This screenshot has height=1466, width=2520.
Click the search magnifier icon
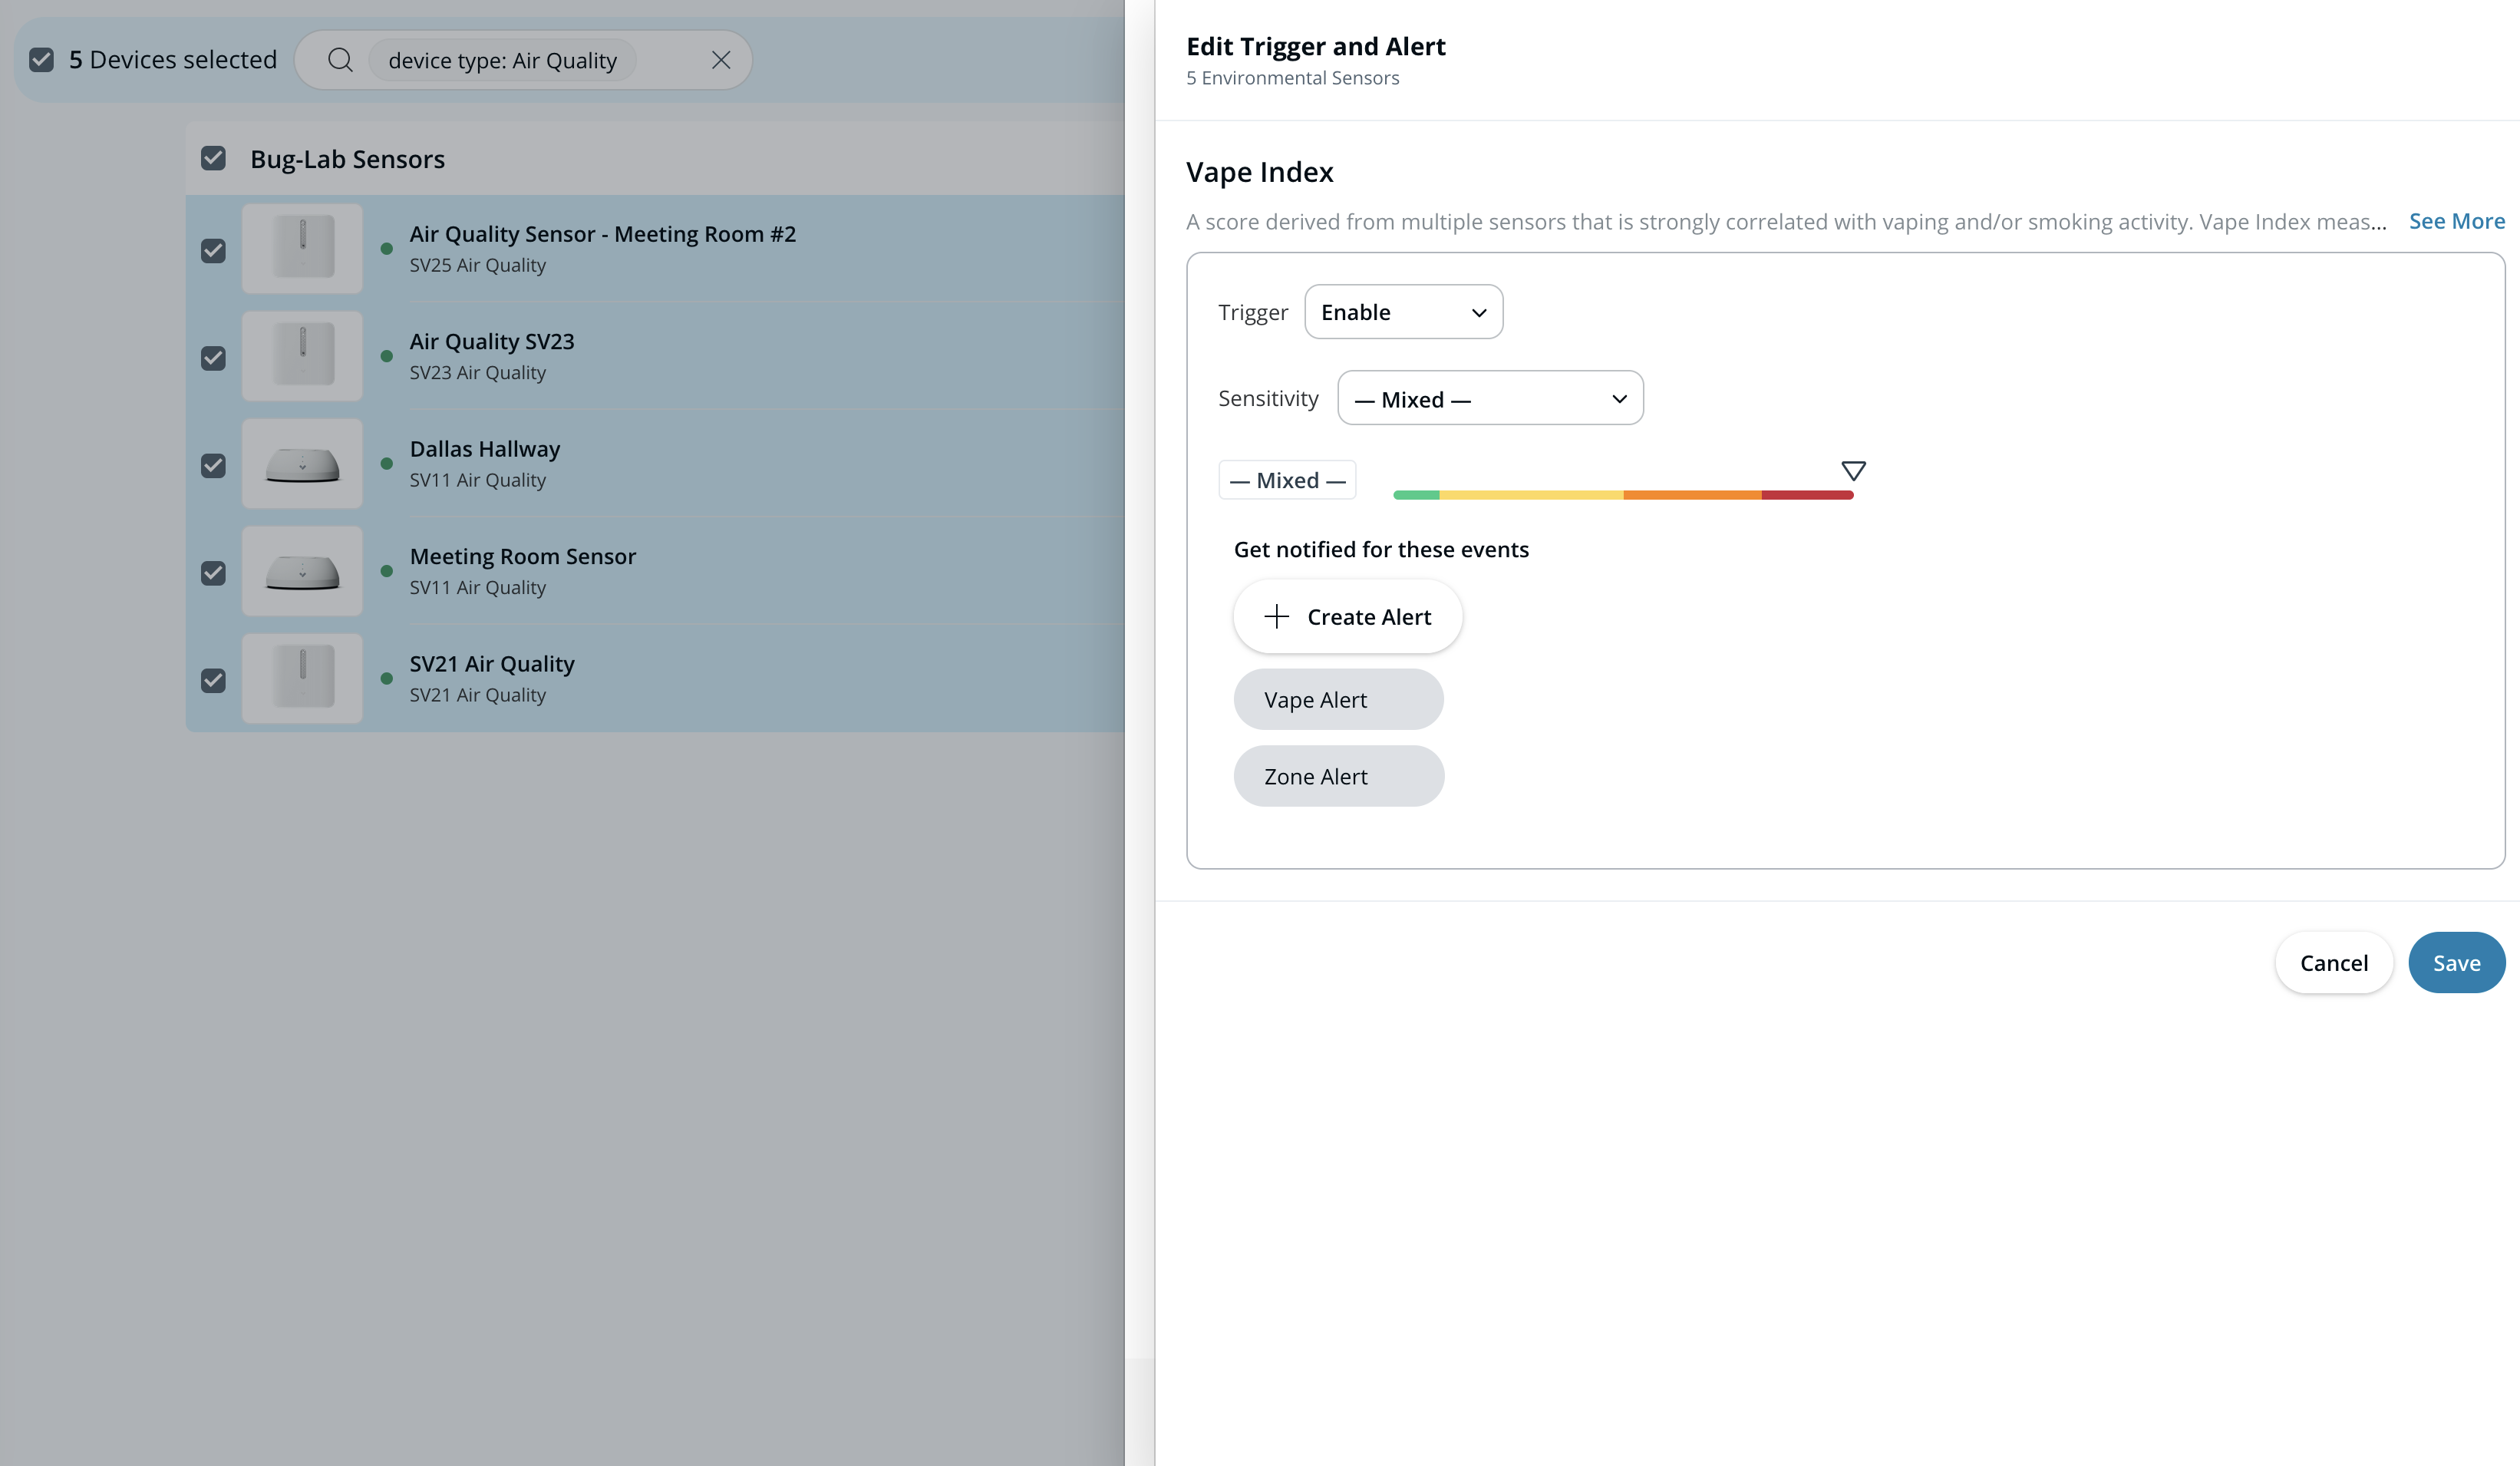(x=340, y=60)
